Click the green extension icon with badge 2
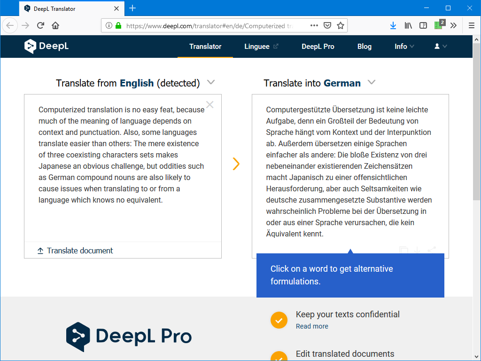481x361 pixels. tap(440, 24)
